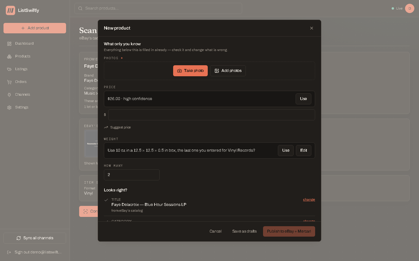Use the $26.00 suggested price
This screenshot has width=419, height=261.
[x=303, y=99]
